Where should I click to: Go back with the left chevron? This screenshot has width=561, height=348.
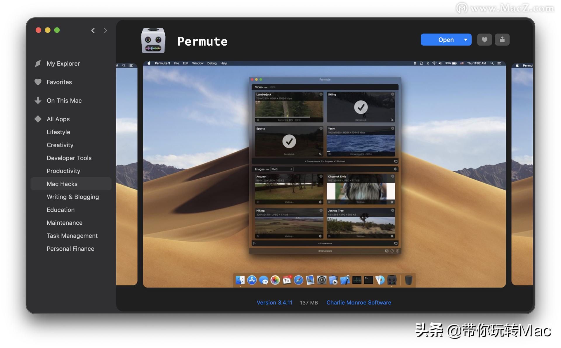[x=93, y=30]
